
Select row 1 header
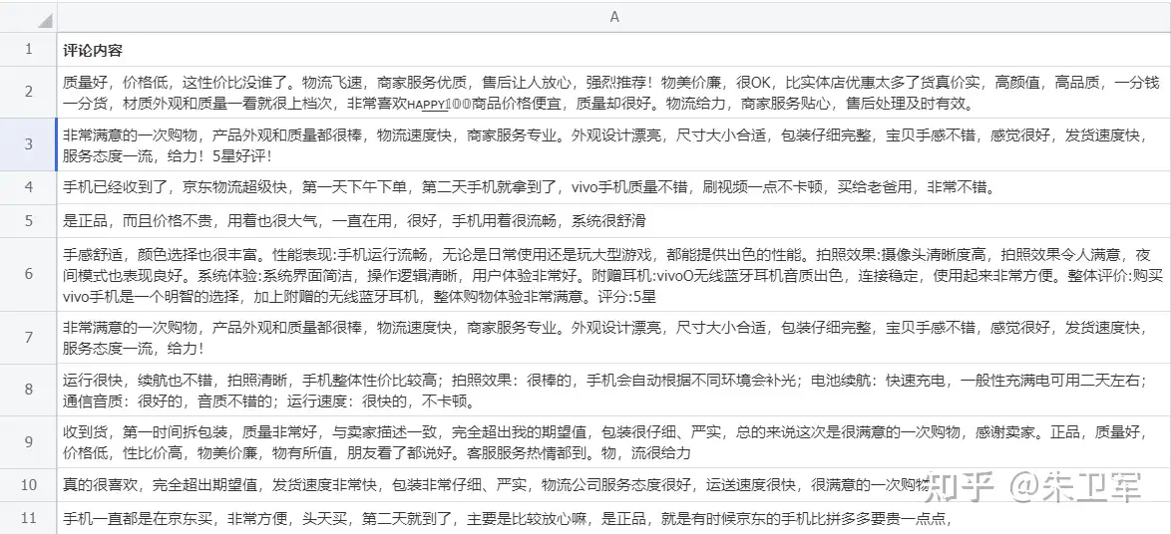pyautogui.click(x=28, y=49)
